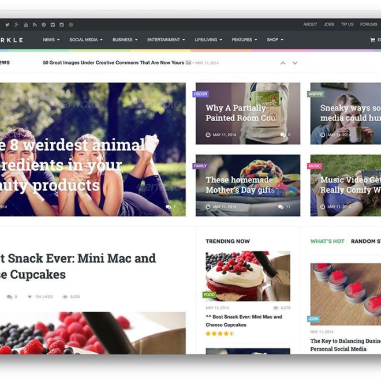Viewport: 381px width, 381px height.
Task: Open the Instagram social link
Action: pyautogui.click(x=62, y=25)
